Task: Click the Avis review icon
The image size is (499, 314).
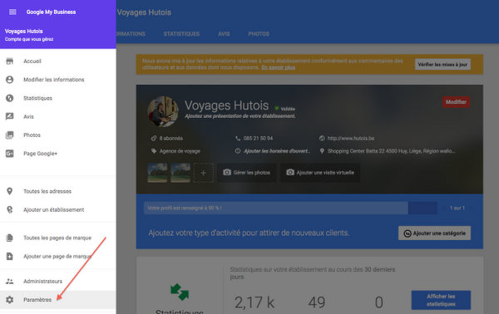Action: click(9, 116)
